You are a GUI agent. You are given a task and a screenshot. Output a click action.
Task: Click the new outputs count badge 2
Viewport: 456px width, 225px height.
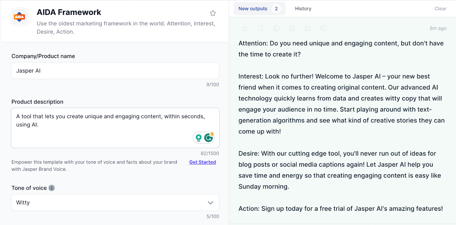276,9
